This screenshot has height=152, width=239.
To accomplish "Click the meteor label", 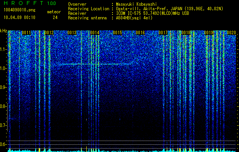I will (54, 12).
